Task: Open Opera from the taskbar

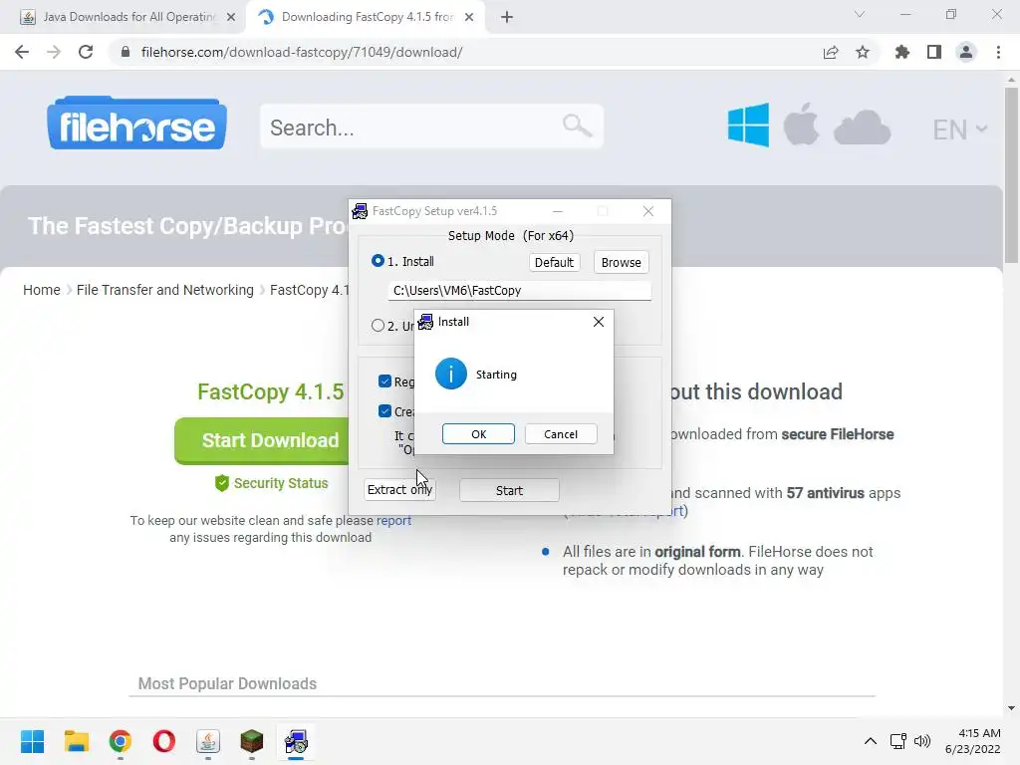Action: tap(164, 741)
